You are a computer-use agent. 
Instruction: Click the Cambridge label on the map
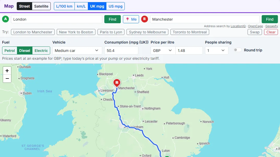(x=182, y=138)
